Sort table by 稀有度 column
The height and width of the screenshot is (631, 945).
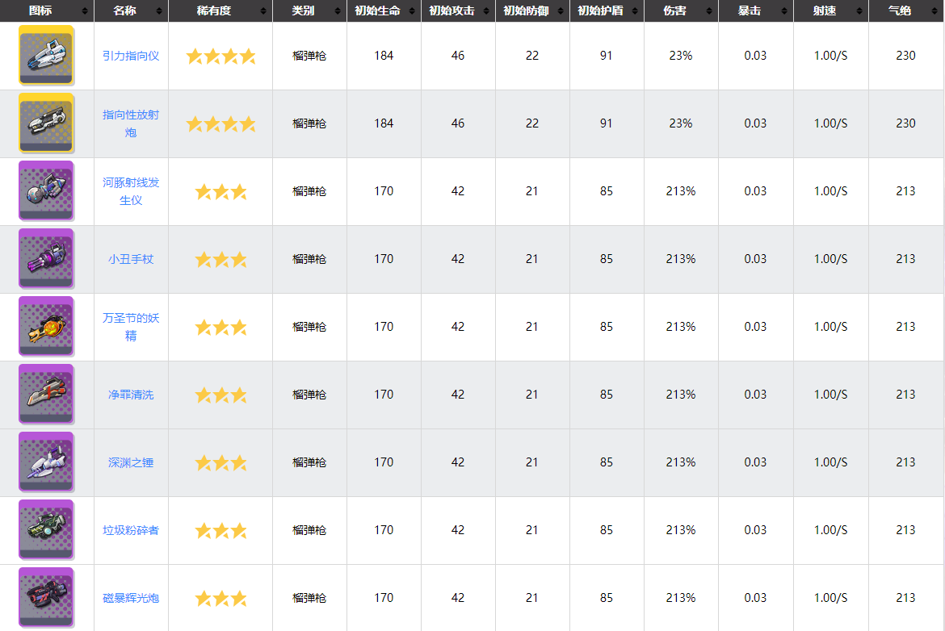(x=220, y=10)
